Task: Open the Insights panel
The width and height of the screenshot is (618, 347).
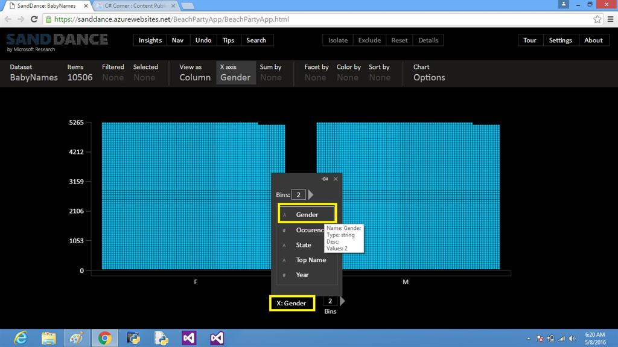Action: (150, 40)
